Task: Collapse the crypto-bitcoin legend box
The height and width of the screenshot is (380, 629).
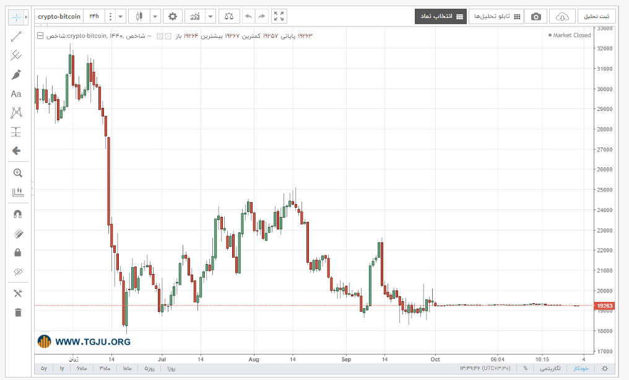Action: coord(40,36)
